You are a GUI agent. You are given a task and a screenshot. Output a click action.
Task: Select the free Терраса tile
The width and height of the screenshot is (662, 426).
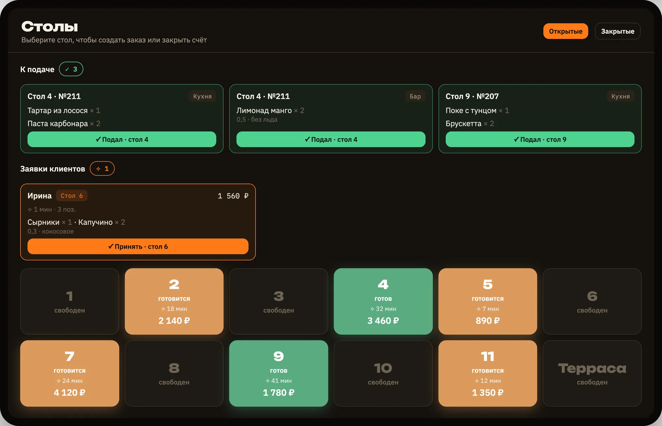pos(592,373)
